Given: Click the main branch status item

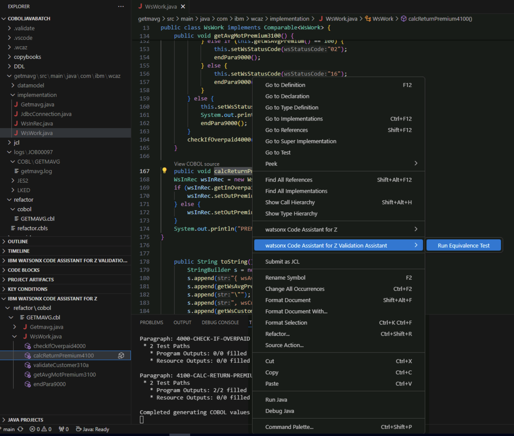Looking at the screenshot, I should coord(9,429).
